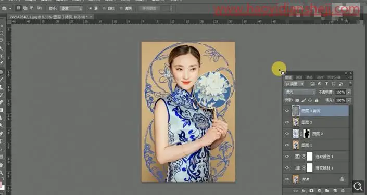The width and height of the screenshot is (367, 195).
Task: Enable lock transparent pixels icon
Action: [x=297, y=100]
